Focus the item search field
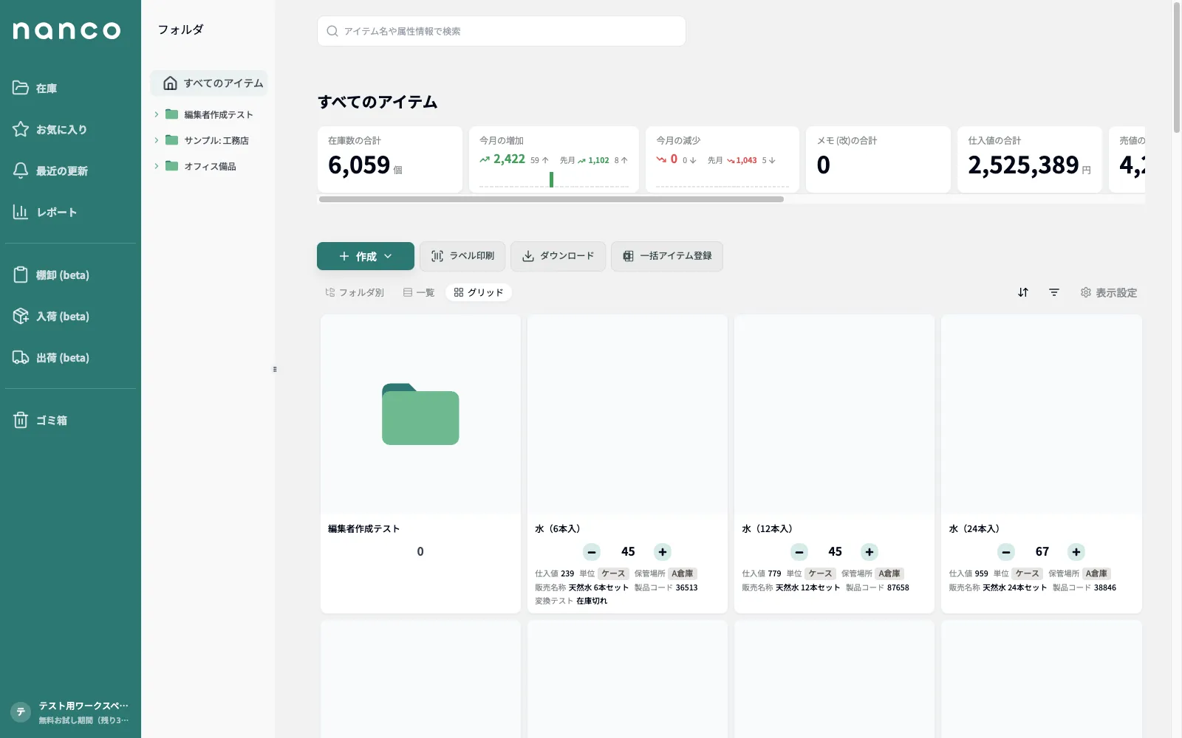 502,31
